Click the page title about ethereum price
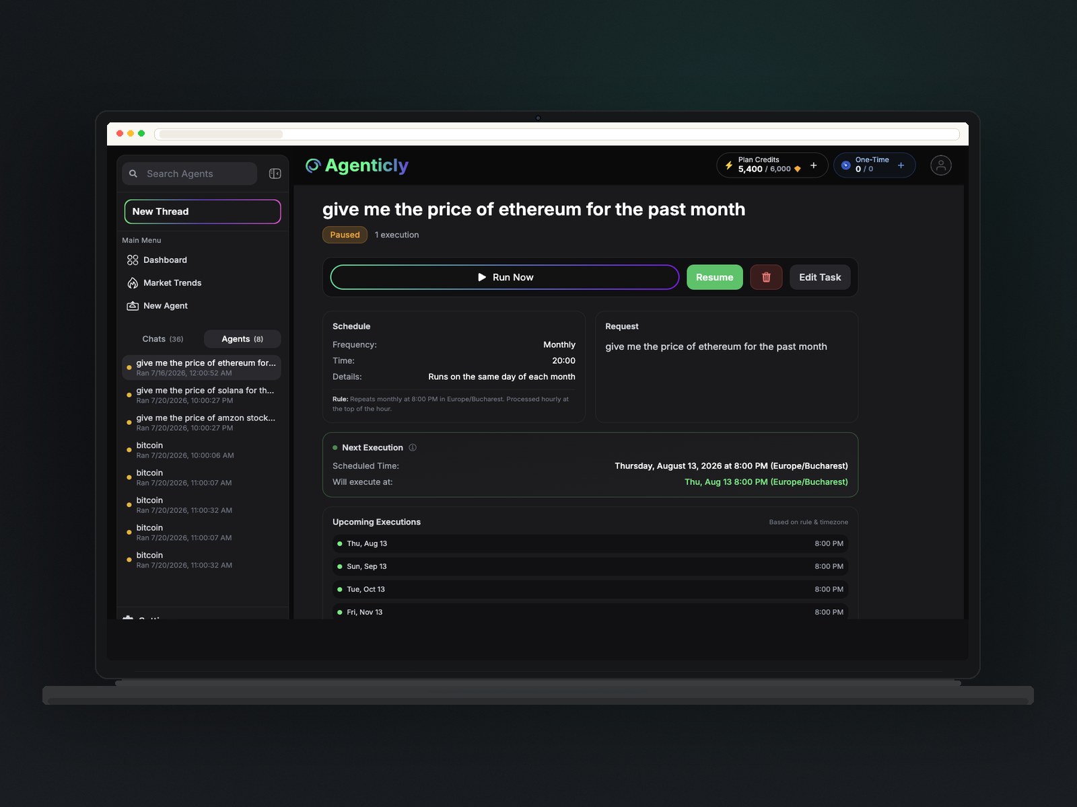This screenshot has height=807, width=1077. tap(534, 210)
